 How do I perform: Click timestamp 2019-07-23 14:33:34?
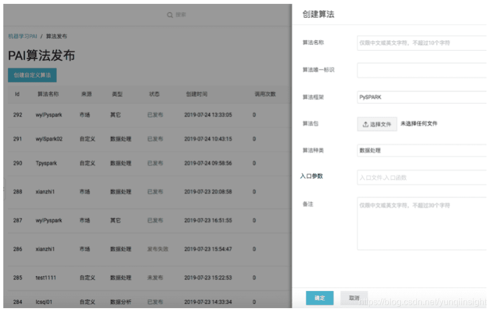(x=208, y=302)
